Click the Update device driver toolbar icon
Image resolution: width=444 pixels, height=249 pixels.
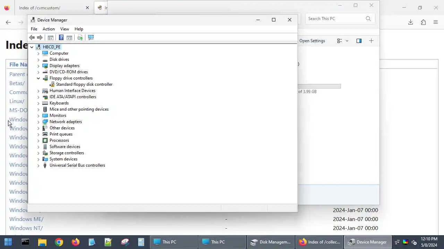tap(80, 37)
